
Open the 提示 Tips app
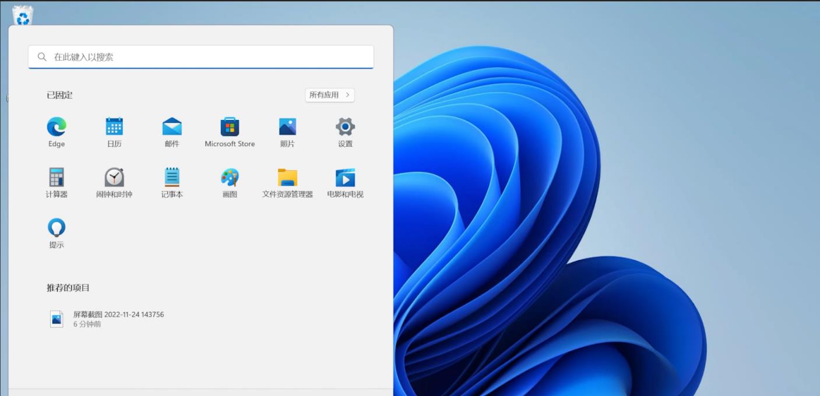pyautogui.click(x=55, y=227)
